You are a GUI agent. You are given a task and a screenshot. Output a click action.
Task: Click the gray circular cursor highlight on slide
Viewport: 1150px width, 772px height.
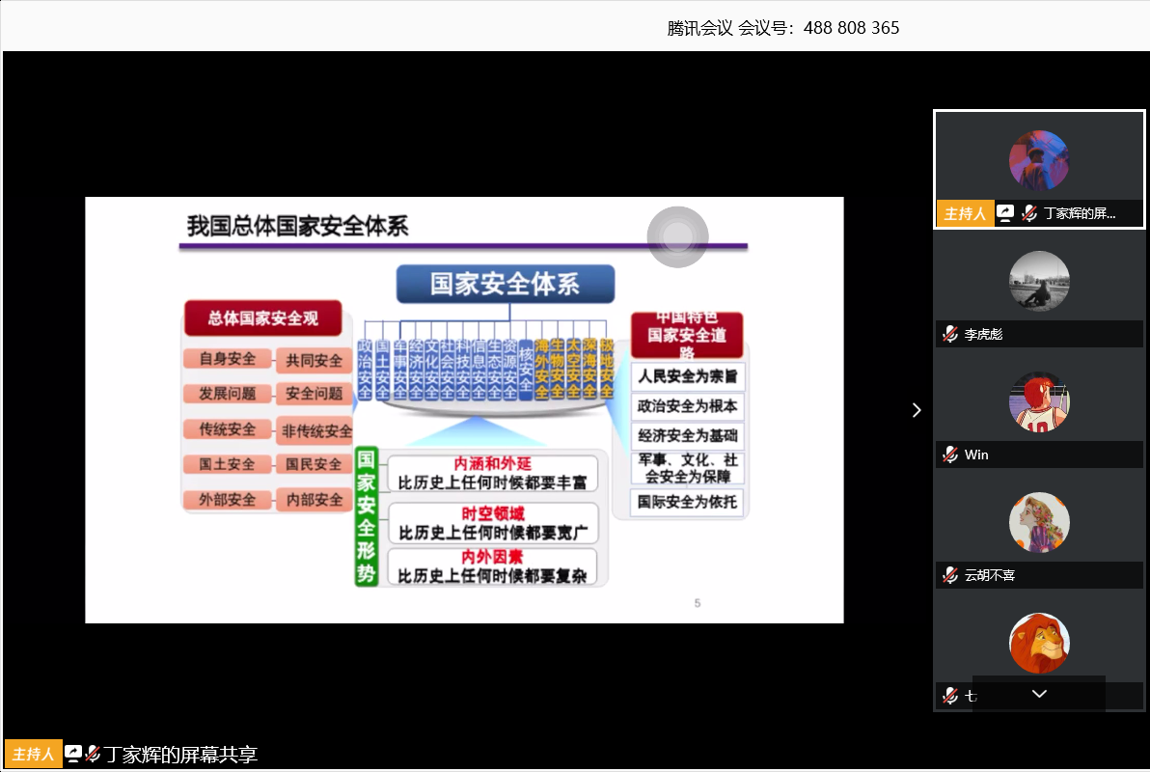tap(677, 236)
